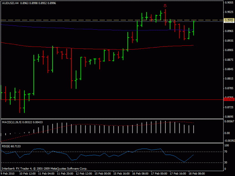This screenshot has width=235, height=176.
Task: Click the last green price bar
Action: tap(194, 28)
